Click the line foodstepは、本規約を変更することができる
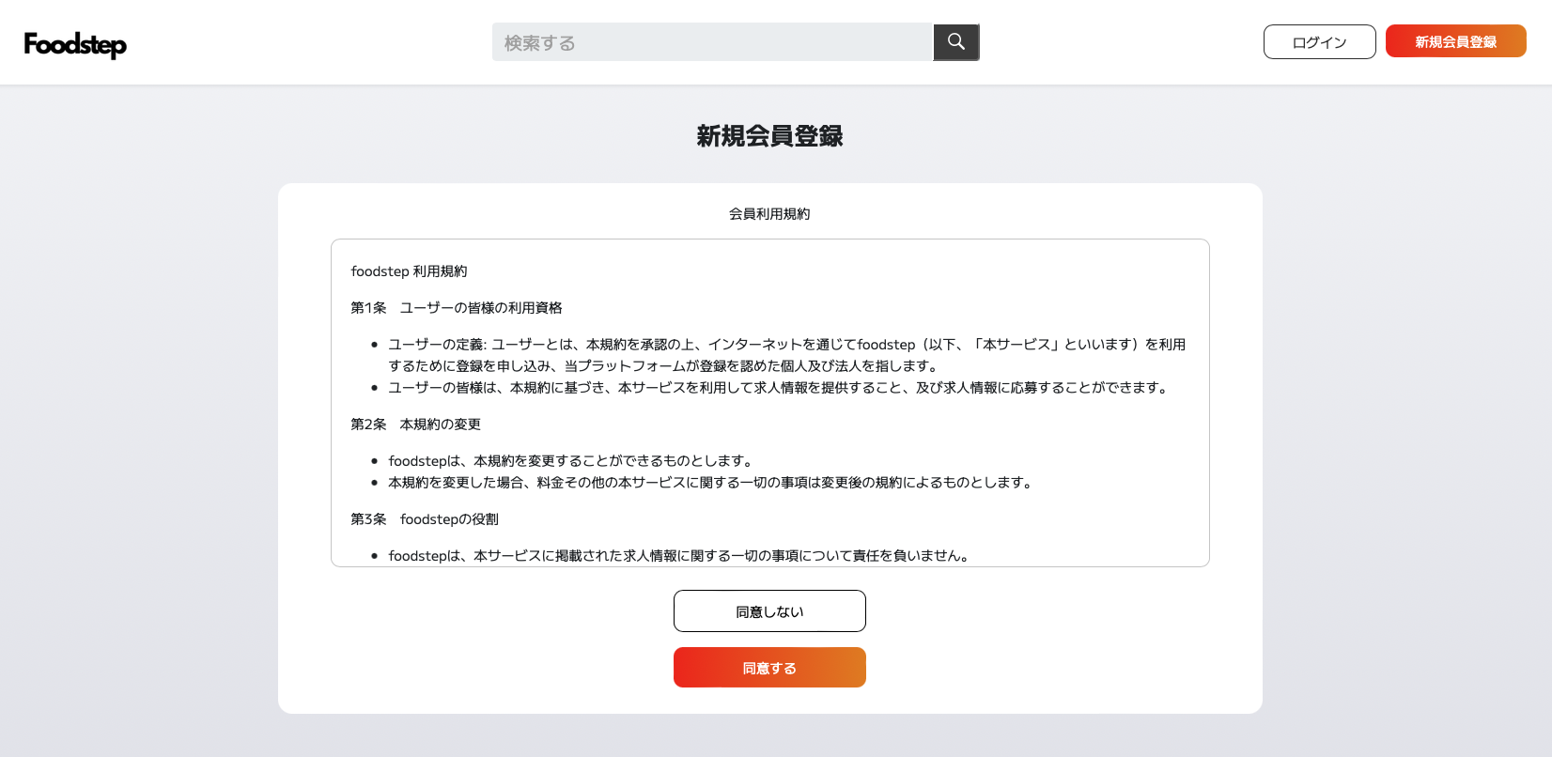This screenshot has width=1552, height=757. [x=569, y=461]
